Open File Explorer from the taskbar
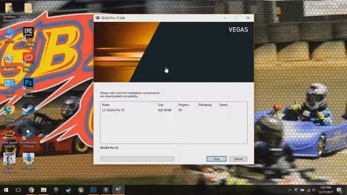This screenshot has height=195, width=347. 43,190
